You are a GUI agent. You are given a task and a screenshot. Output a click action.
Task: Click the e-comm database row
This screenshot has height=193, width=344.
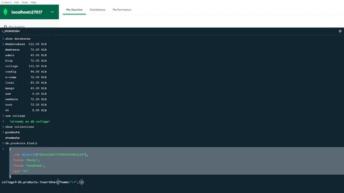(26, 77)
